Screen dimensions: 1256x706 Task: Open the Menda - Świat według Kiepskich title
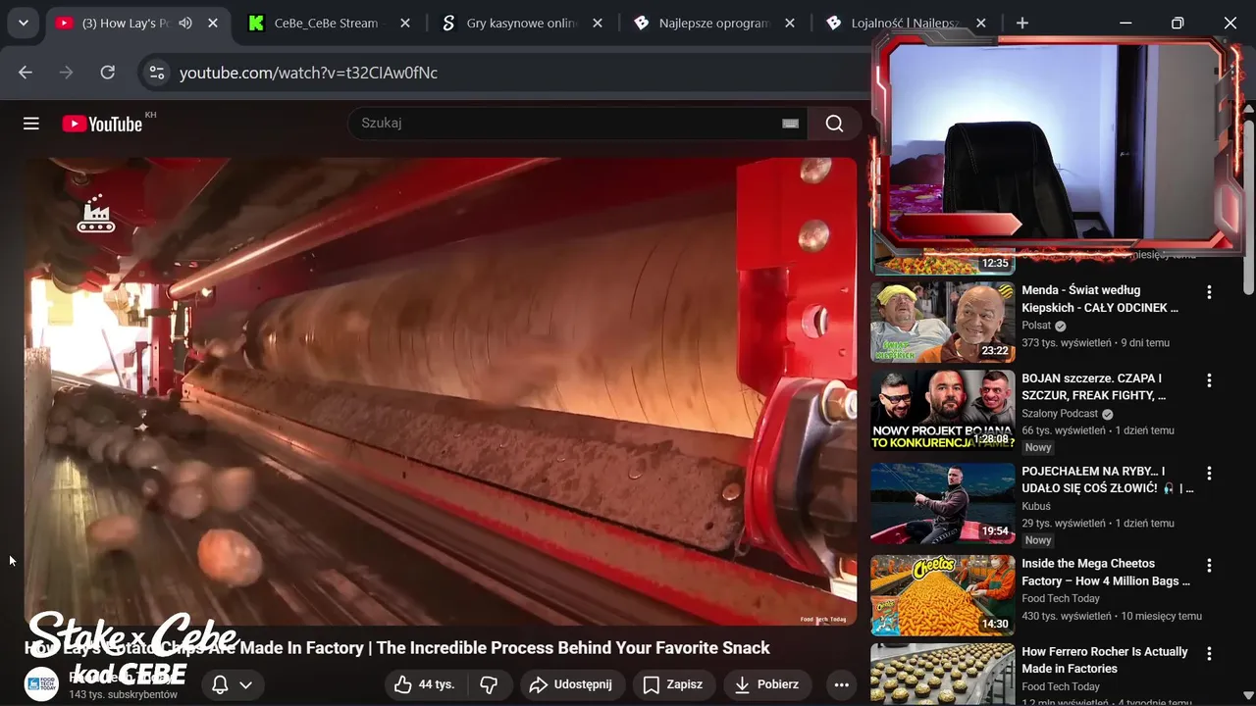point(1100,299)
